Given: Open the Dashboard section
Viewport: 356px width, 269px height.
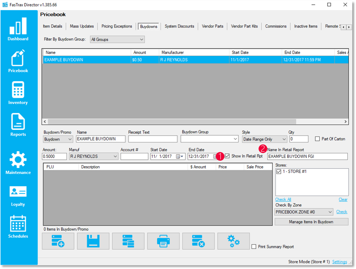Looking at the screenshot, I should tap(18, 29).
